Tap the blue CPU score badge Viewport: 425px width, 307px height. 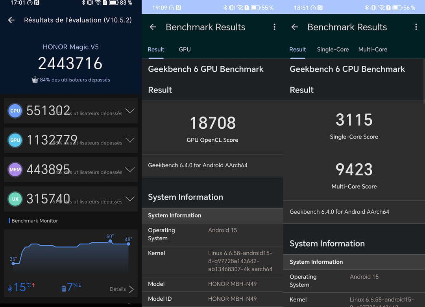(15, 111)
